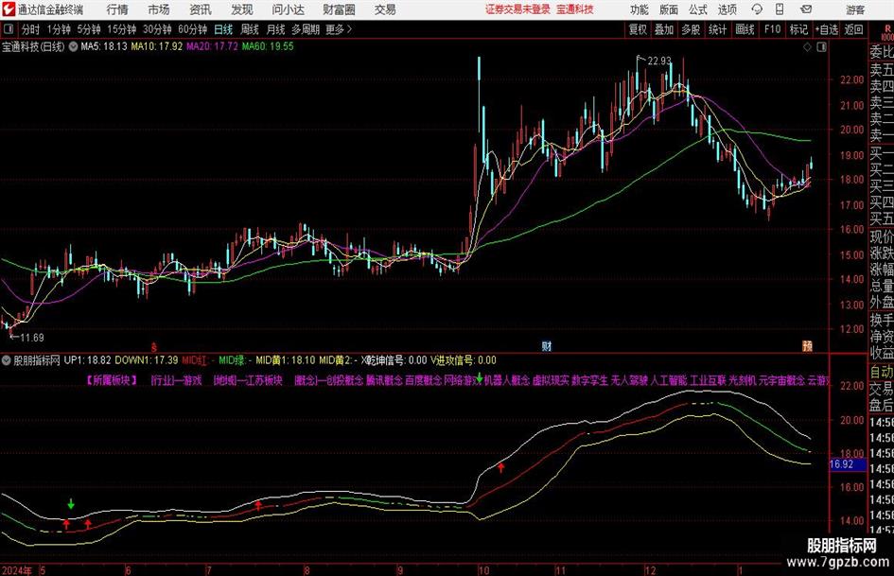Open the 多周期 multi-period view
The width and height of the screenshot is (894, 576).
pyautogui.click(x=306, y=29)
